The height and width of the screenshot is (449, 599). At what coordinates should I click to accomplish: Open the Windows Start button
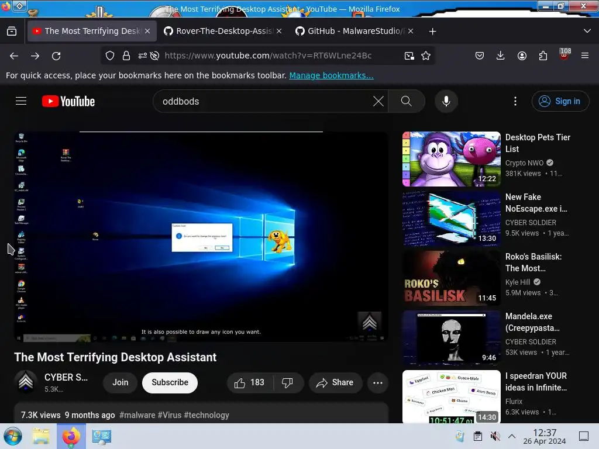tap(13, 436)
